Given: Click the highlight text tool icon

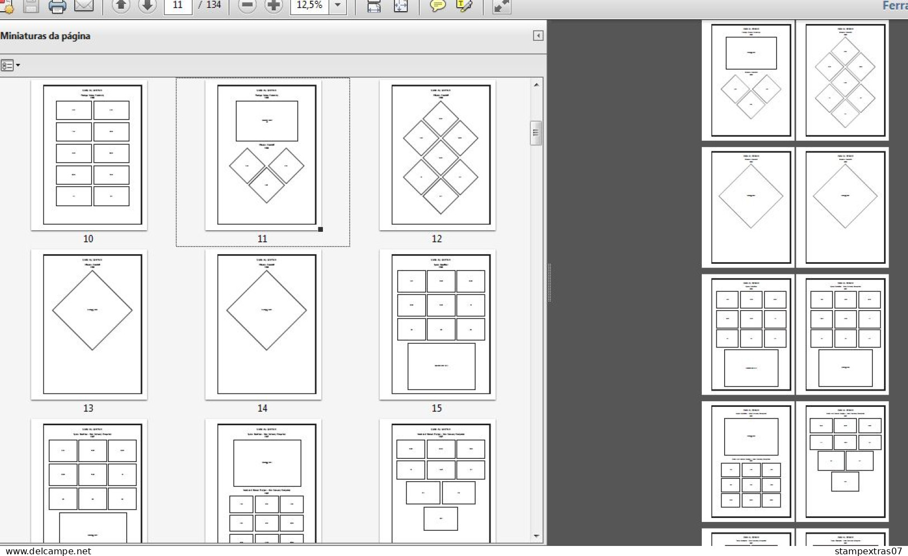Looking at the screenshot, I should click(x=464, y=6).
